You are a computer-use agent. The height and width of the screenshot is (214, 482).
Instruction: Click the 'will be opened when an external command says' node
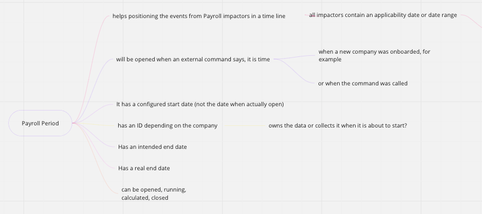pyautogui.click(x=193, y=59)
